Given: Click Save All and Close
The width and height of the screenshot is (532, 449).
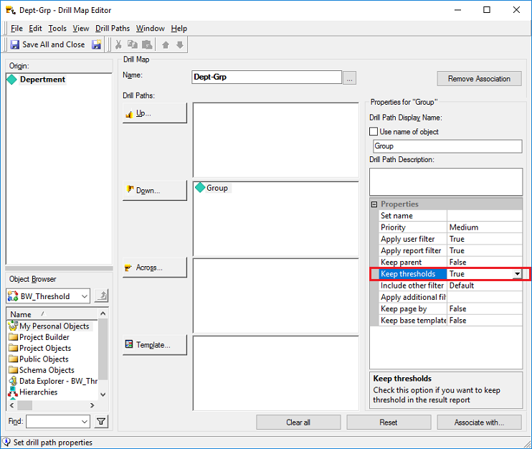Looking at the screenshot, I should [x=47, y=44].
